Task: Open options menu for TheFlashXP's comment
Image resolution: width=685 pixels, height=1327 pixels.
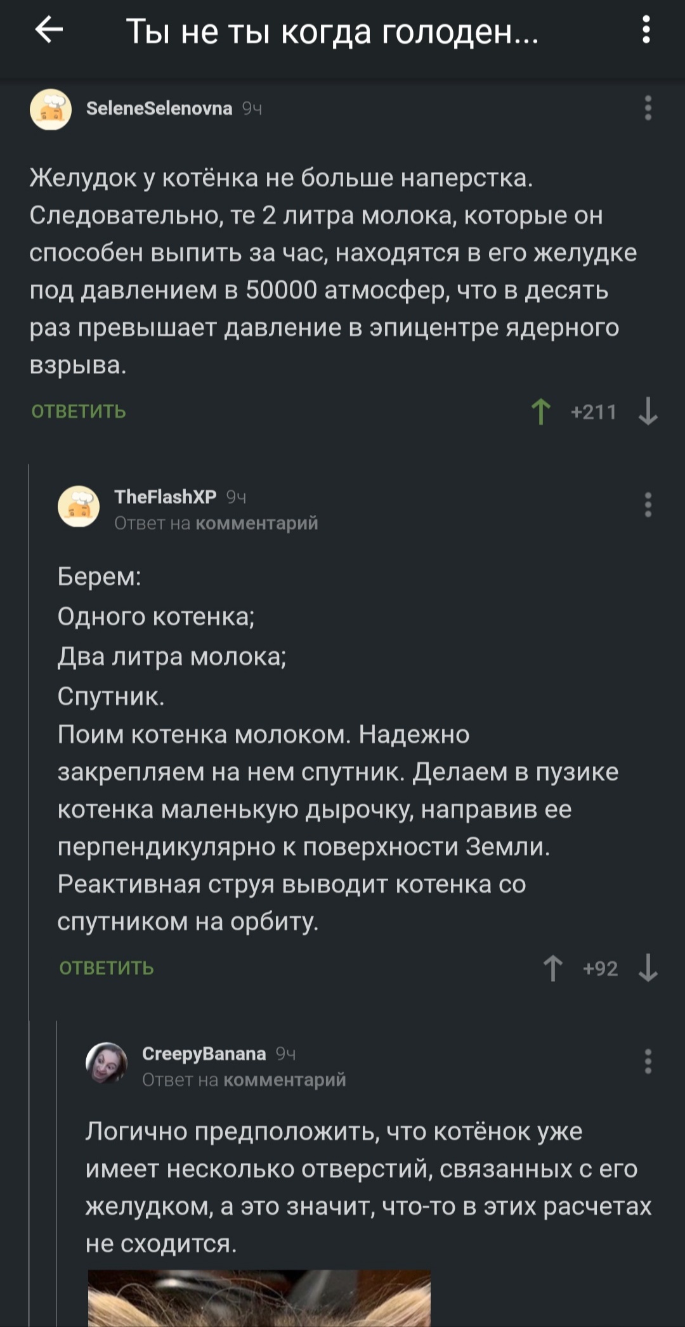Action: [x=648, y=505]
